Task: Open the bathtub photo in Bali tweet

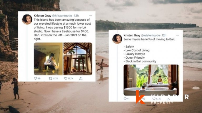Action: [x=151, y=80]
